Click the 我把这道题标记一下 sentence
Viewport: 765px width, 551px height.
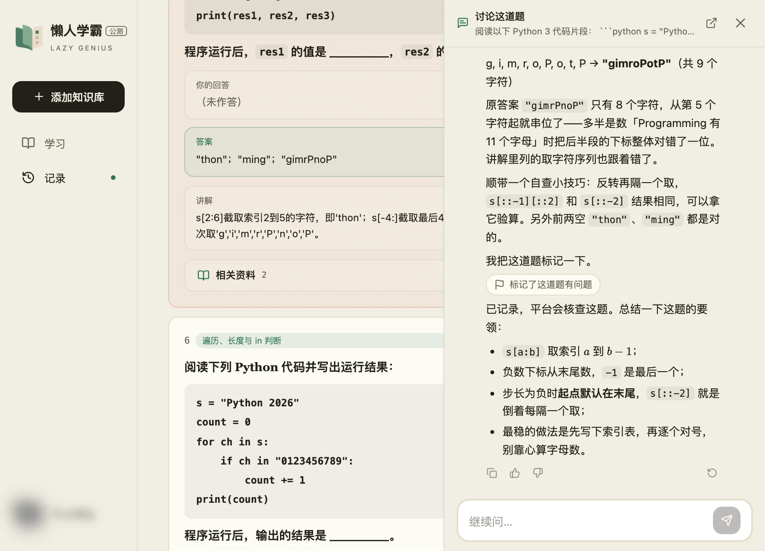tap(540, 261)
